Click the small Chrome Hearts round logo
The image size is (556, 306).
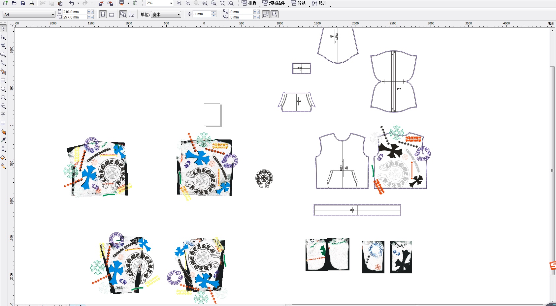point(264,179)
